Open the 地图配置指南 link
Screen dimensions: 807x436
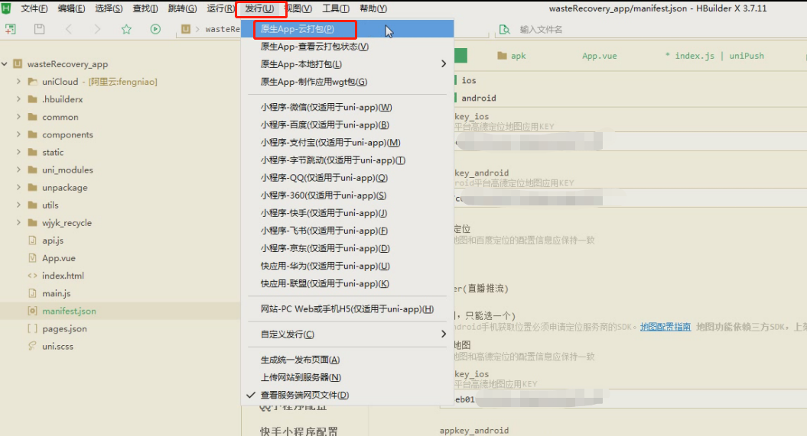[x=665, y=327]
